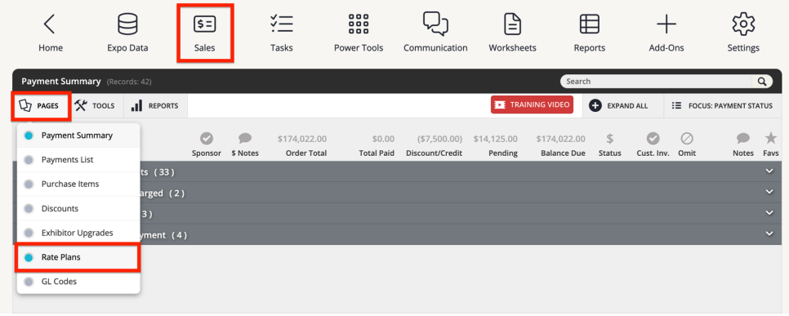Open the Power Tools grid icon
The width and height of the screenshot is (789, 316).
point(359,24)
